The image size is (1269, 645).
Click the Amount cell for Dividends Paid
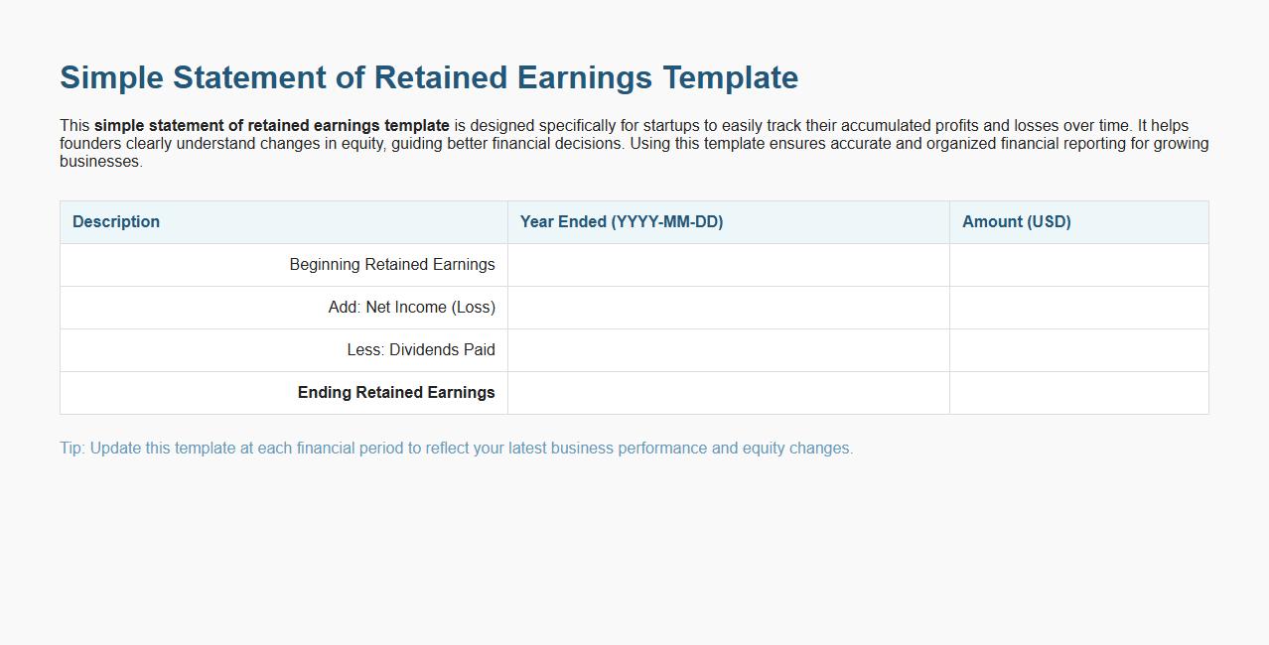(x=1078, y=349)
